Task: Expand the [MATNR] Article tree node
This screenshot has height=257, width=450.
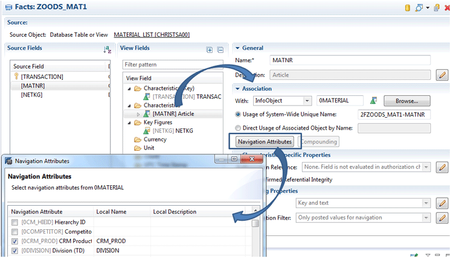Action: click(x=138, y=114)
